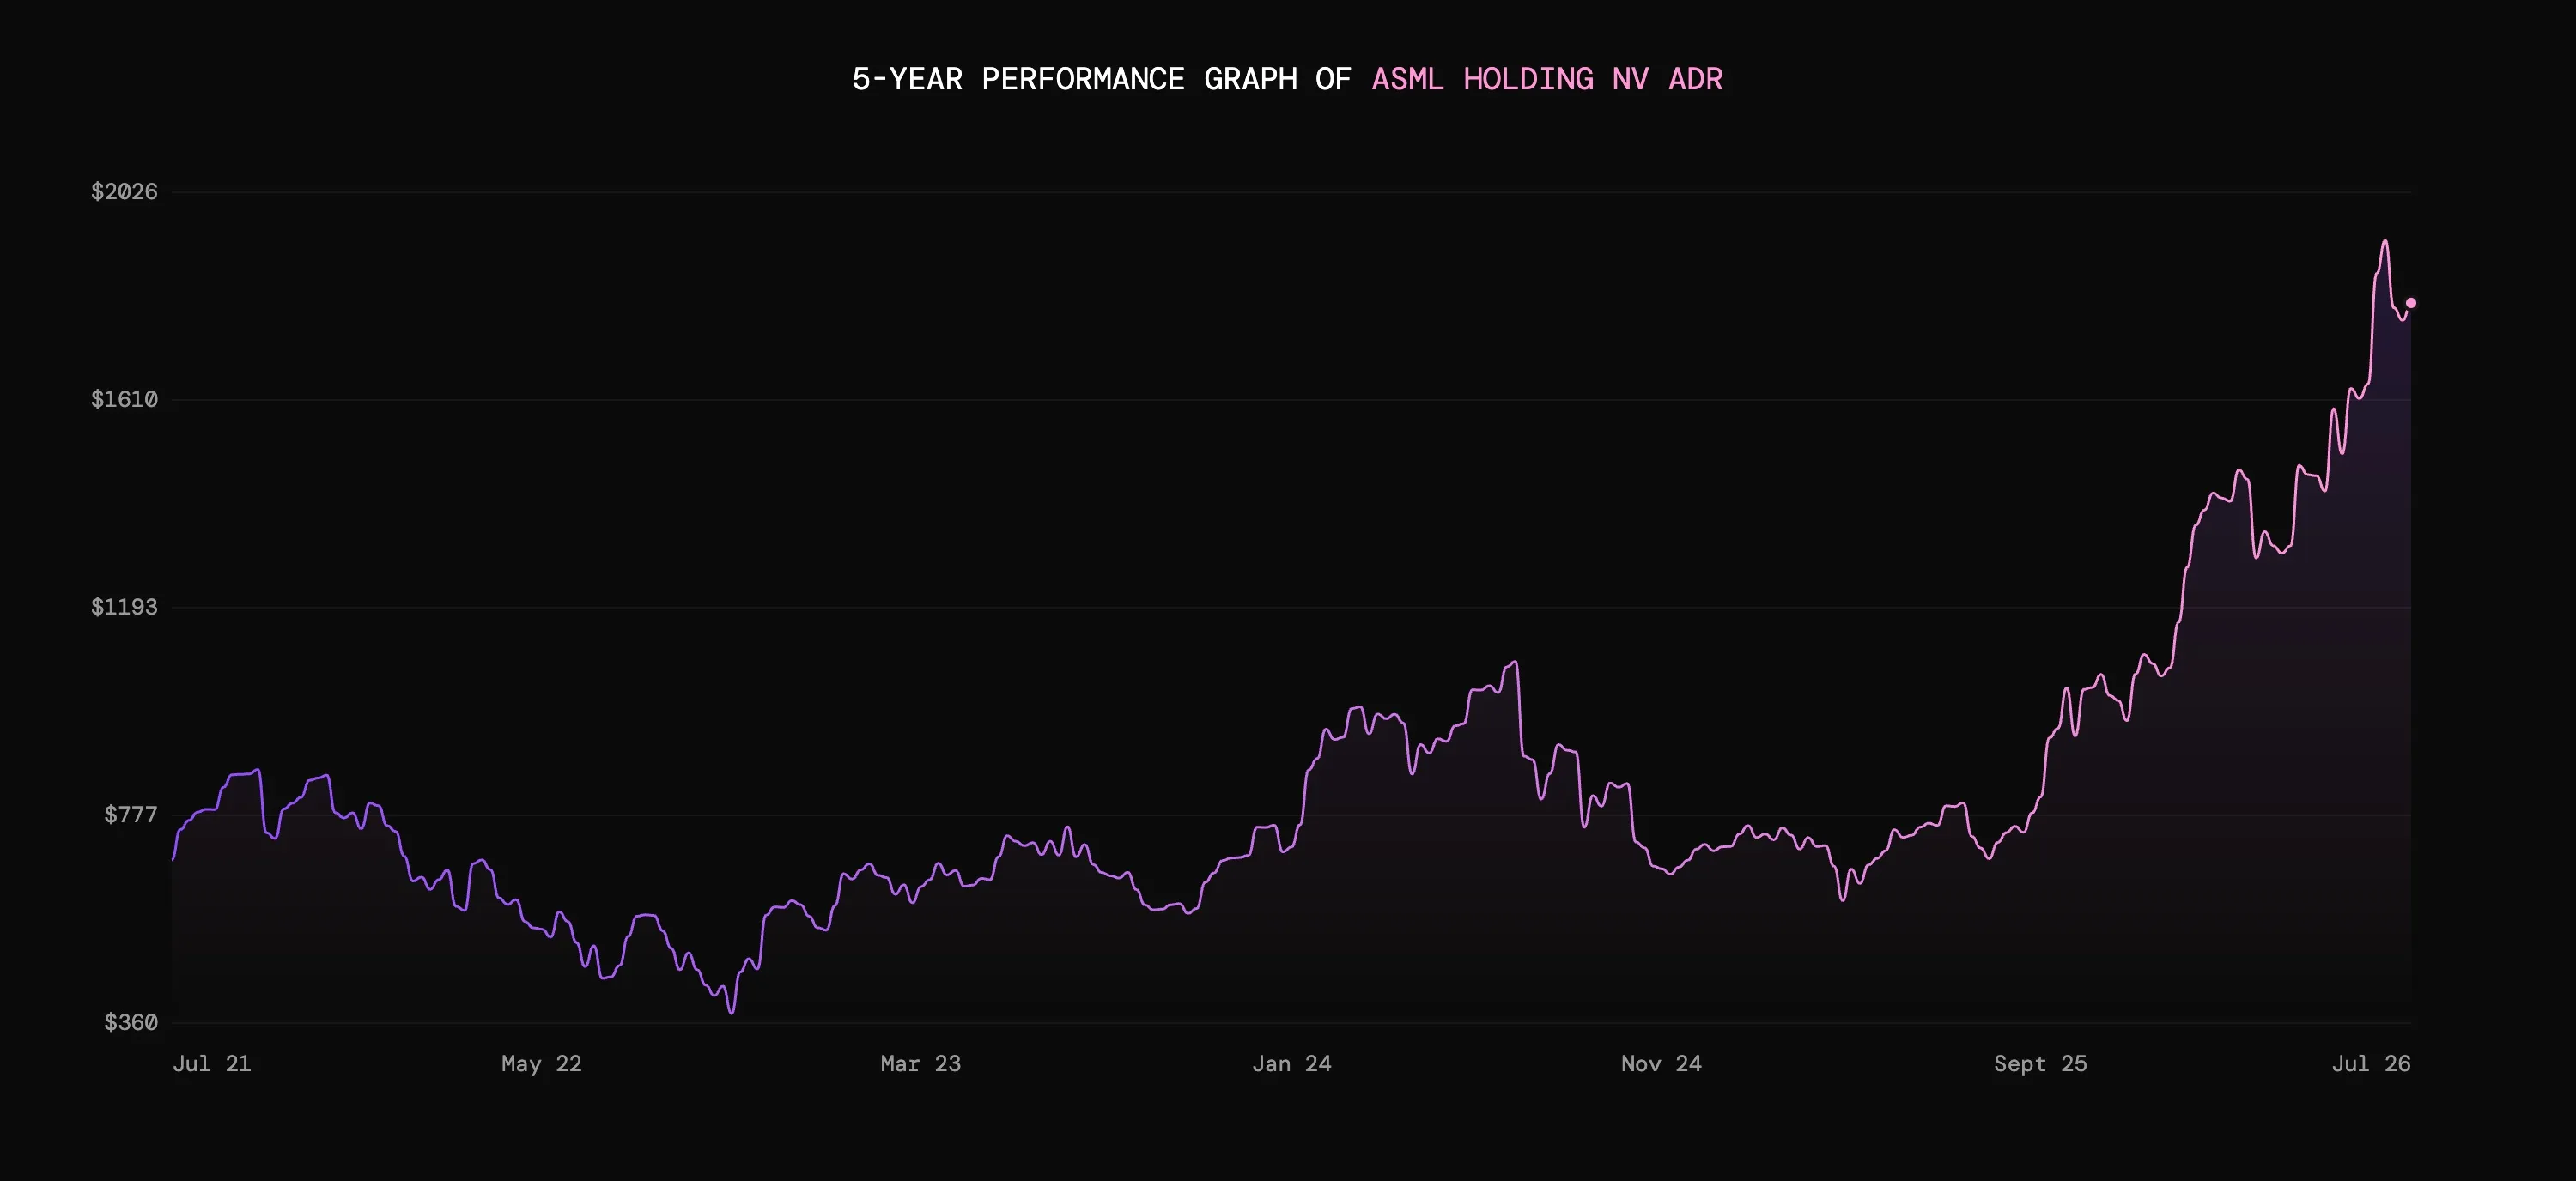
Task: Select the "$1193" y-axis label
Action: [124, 607]
